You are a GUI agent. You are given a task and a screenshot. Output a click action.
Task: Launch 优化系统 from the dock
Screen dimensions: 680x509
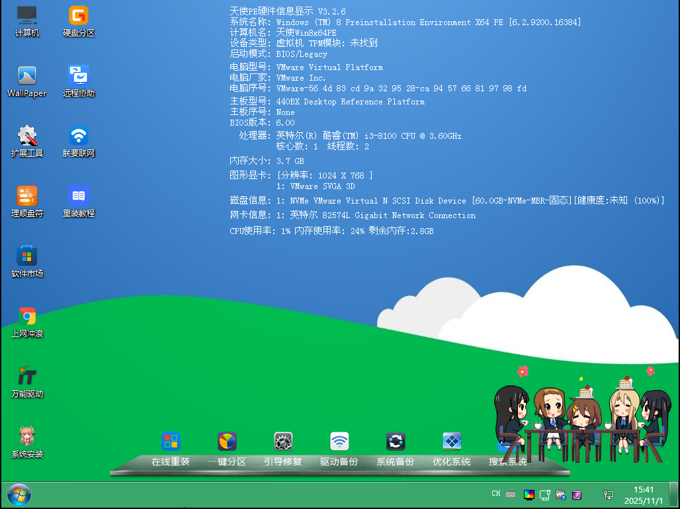tap(452, 442)
